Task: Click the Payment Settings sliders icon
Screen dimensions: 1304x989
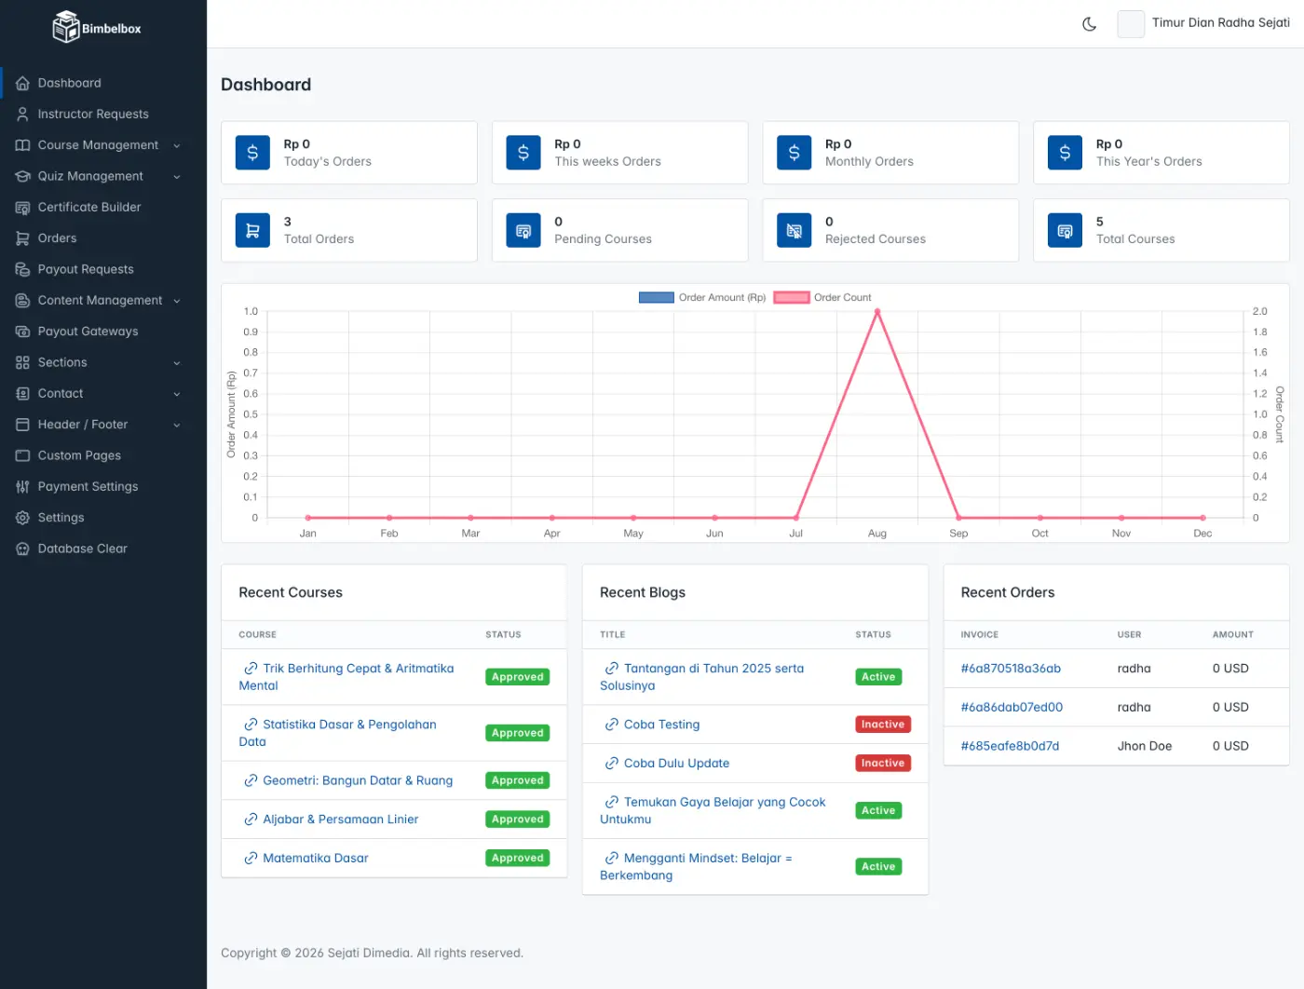Action: (x=22, y=486)
